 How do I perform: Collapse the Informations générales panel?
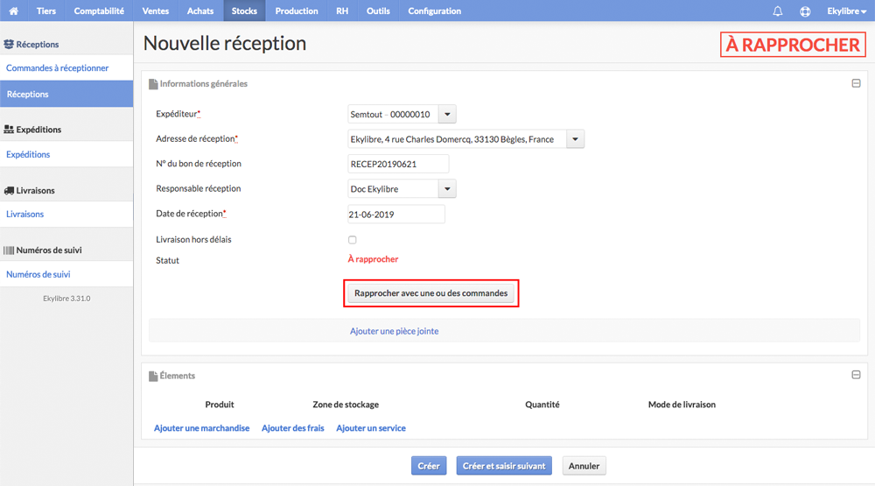[x=856, y=83]
